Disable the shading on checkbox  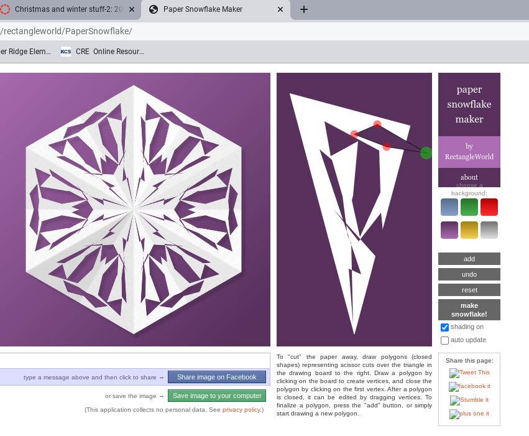pyautogui.click(x=444, y=327)
